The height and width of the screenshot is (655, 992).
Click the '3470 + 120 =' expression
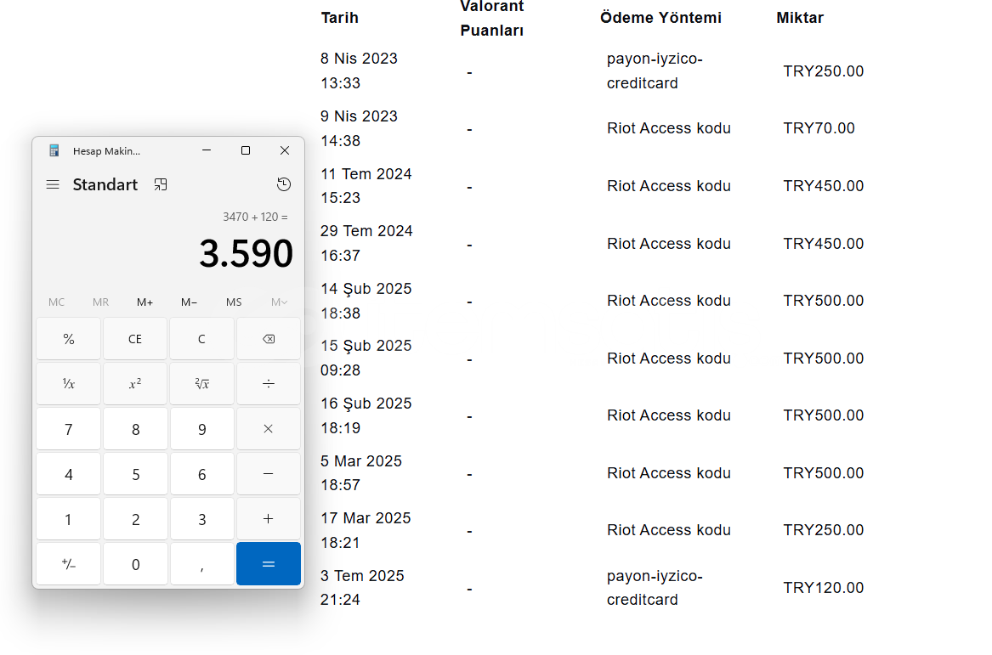(x=255, y=217)
